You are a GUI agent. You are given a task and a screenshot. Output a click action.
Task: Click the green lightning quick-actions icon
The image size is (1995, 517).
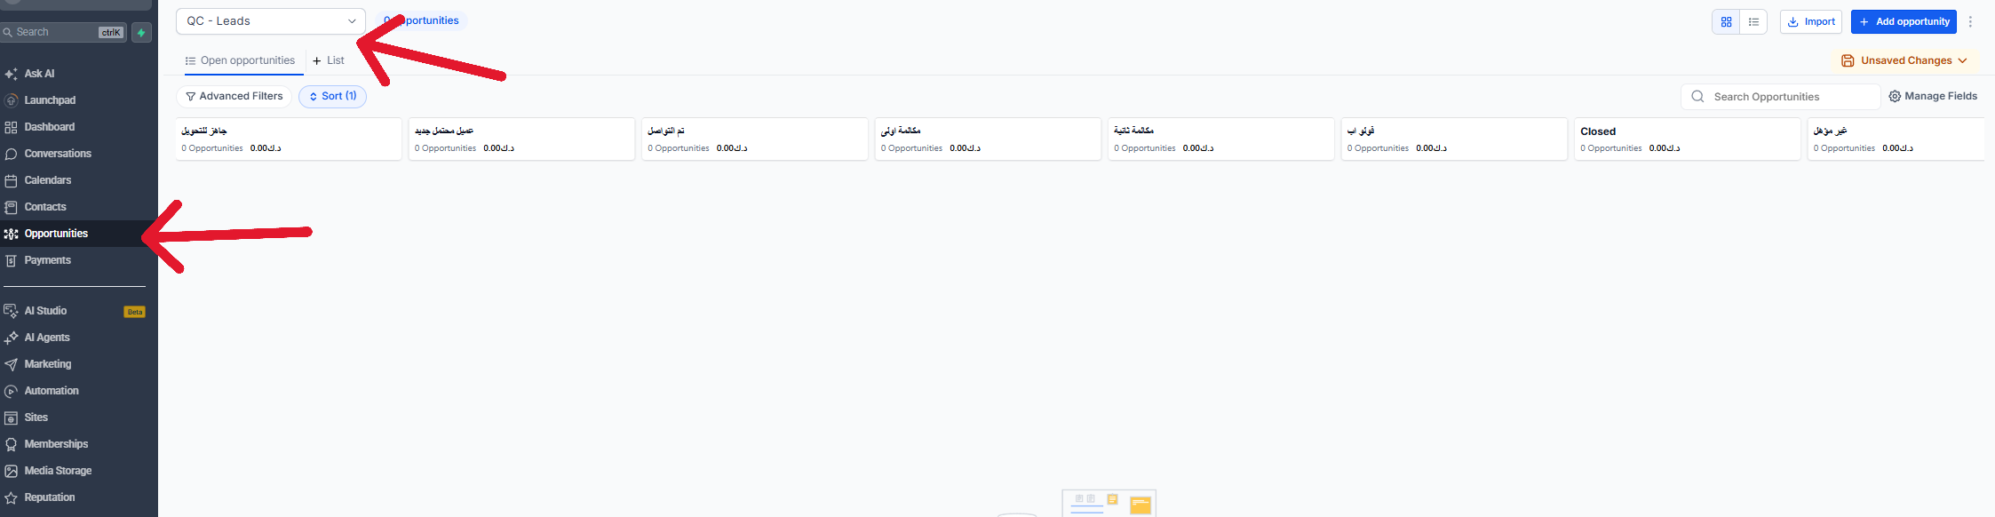coord(141,33)
